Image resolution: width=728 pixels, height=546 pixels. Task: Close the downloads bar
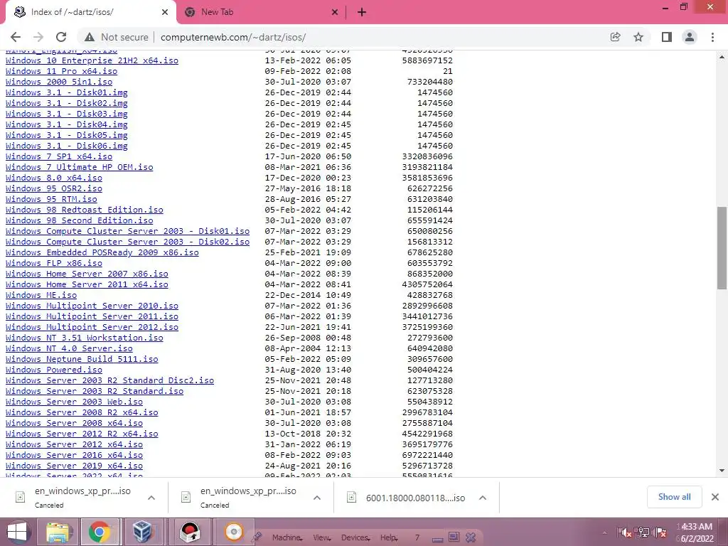tap(715, 497)
